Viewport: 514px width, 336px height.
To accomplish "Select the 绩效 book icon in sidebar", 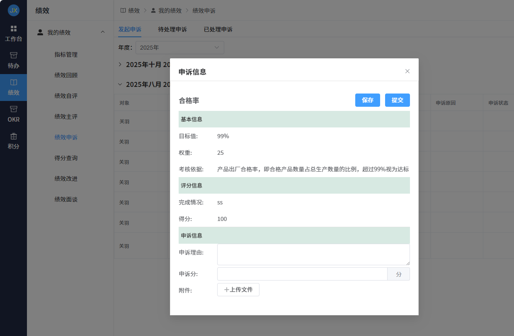I will point(13,82).
